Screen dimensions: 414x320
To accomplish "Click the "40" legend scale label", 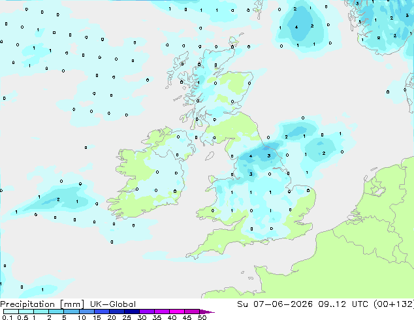I will tap(172, 317).
